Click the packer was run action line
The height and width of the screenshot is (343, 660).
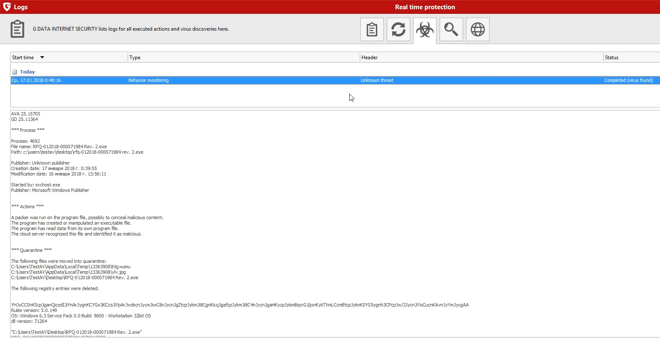pos(87,217)
